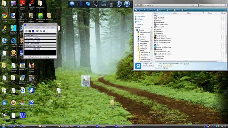Sort by the Artists column header
This screenshot has width=228, height=128.
[x=179, y=13]
